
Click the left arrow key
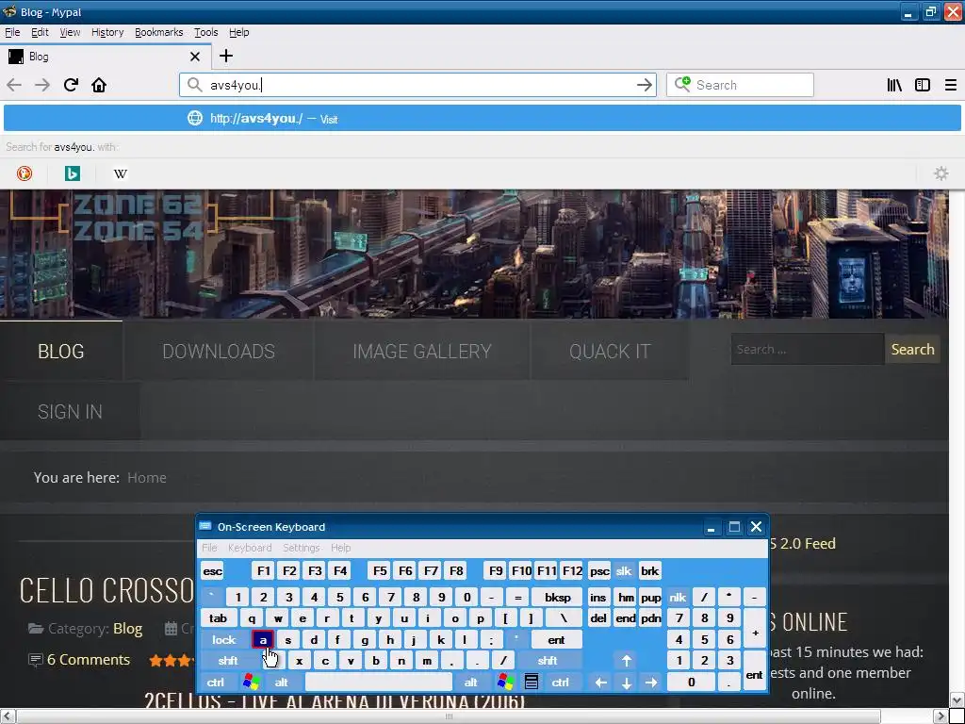coord(600,683)
